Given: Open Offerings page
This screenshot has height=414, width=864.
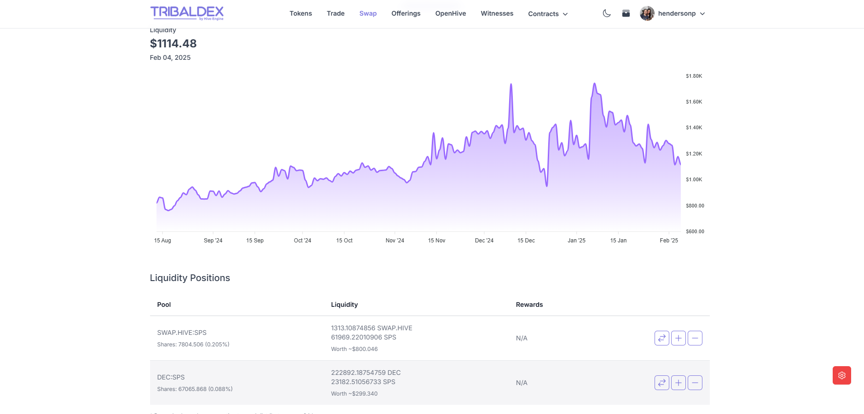Looking at the screenshot, I should pos(406,13).
